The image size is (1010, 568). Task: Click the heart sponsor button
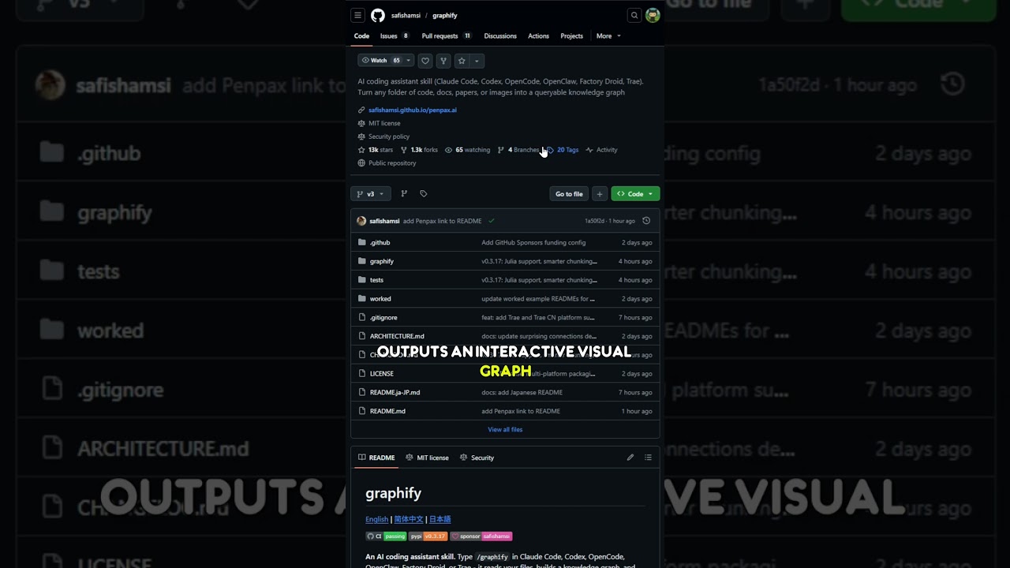click(425, 61)
